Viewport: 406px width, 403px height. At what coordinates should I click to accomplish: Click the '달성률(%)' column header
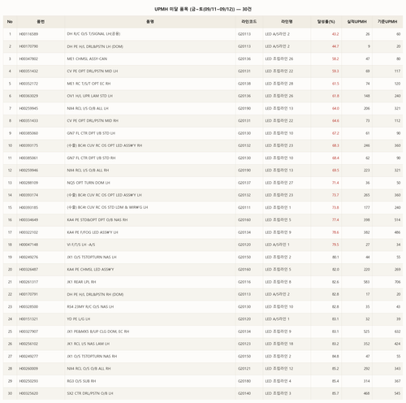pos(326,22)
